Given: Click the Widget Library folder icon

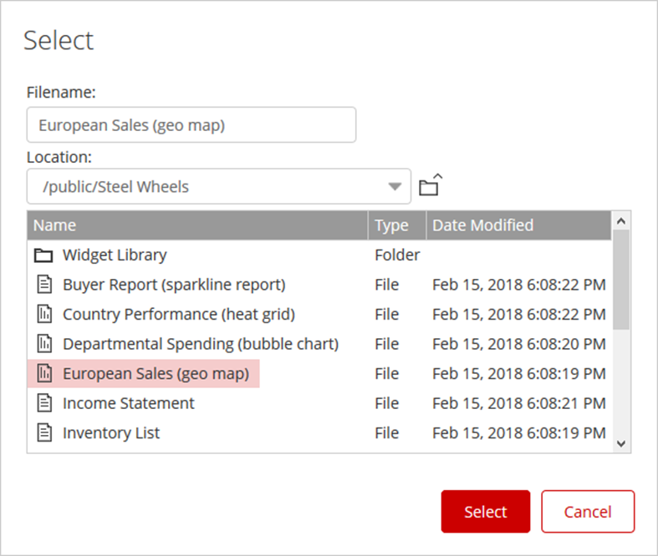Looking at the screenshot, I should tap(43, 255).
